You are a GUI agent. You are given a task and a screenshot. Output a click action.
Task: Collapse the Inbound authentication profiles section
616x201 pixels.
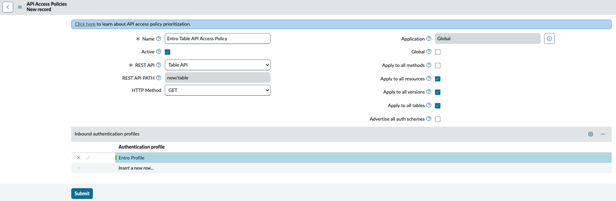coord(603,134)
